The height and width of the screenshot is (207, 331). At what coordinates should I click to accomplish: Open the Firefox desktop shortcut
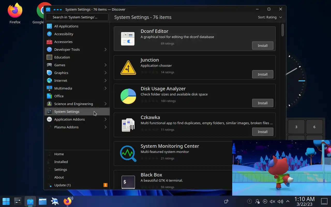coord(15,13)
